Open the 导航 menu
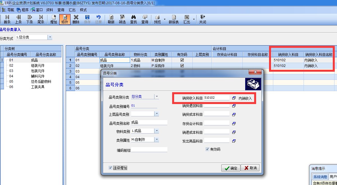Screen dimensions: 337x185 click(8, 10)
